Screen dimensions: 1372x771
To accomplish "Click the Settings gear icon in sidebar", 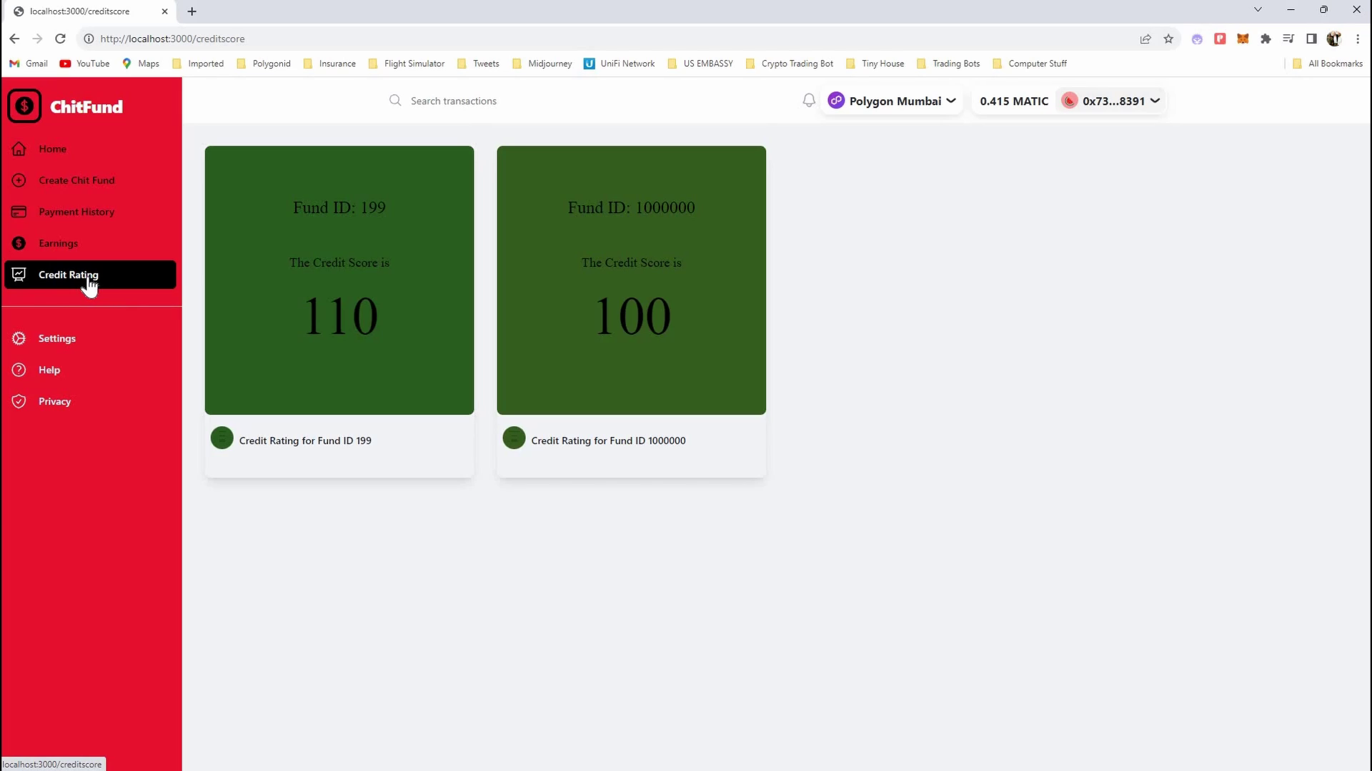I will pyautogui.click(x=19, y=338).
